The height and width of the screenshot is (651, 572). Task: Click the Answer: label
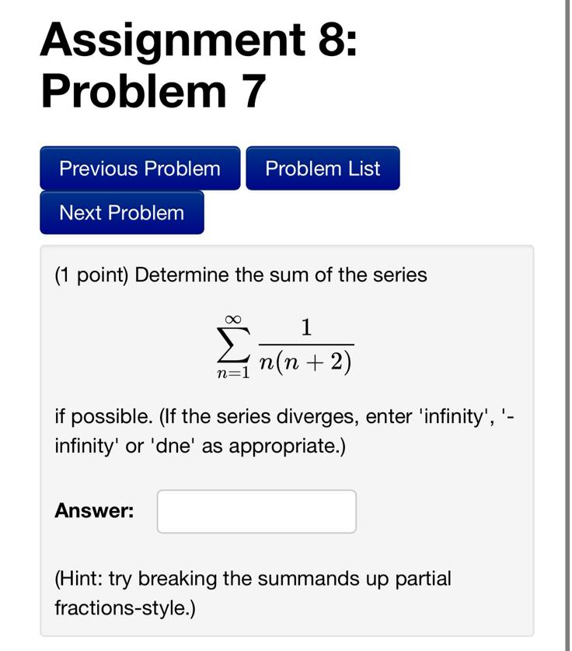(95, 511)
